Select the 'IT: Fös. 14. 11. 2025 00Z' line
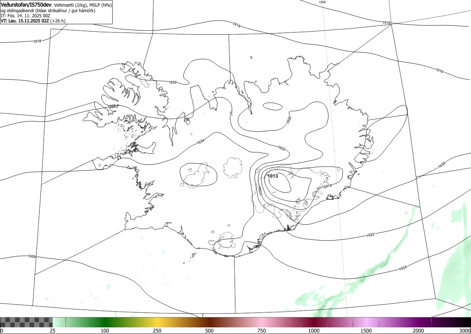 tap(25, 16)
